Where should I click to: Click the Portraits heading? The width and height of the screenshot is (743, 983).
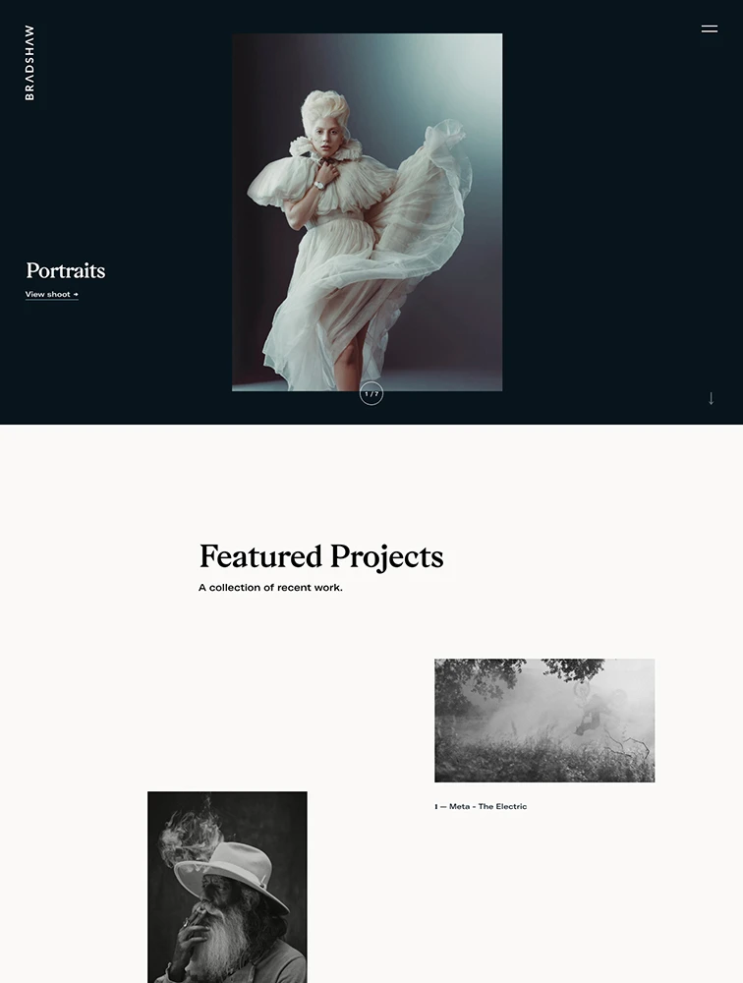coord(65,270)
